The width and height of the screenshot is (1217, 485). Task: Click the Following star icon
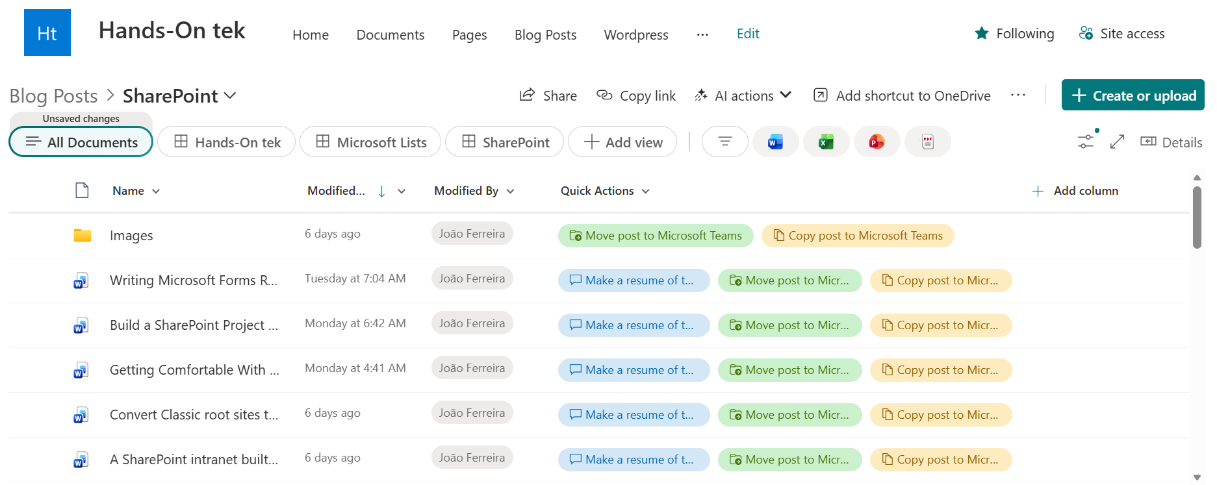point(982,33)
